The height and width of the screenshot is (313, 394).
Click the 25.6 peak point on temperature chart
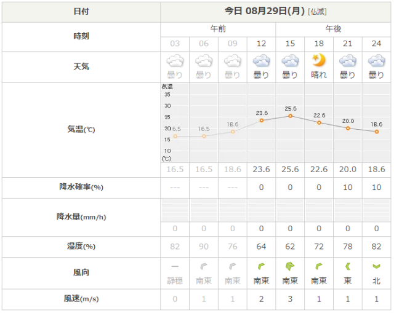coord(290,116)
